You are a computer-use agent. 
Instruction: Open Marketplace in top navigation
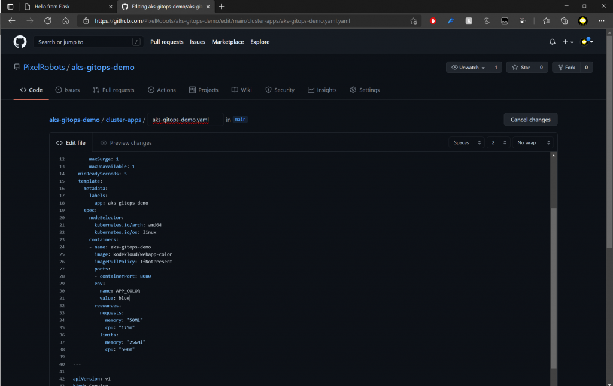[227, 42]
